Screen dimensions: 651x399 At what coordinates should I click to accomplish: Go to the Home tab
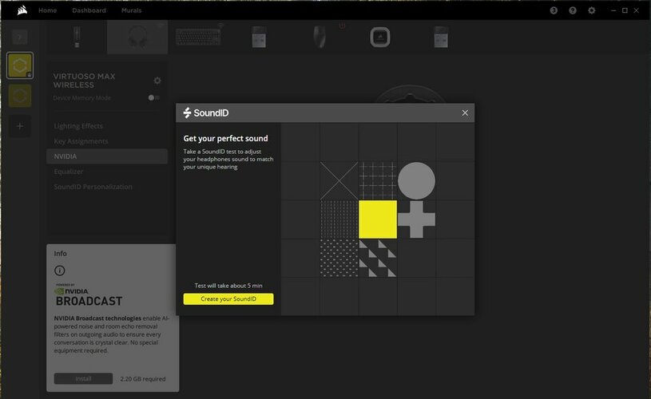(48, 10)
